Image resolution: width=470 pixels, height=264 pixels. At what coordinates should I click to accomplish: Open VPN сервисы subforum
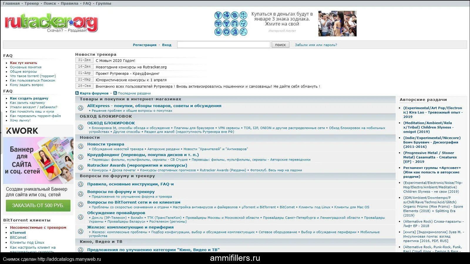click(x=229, y=128)
